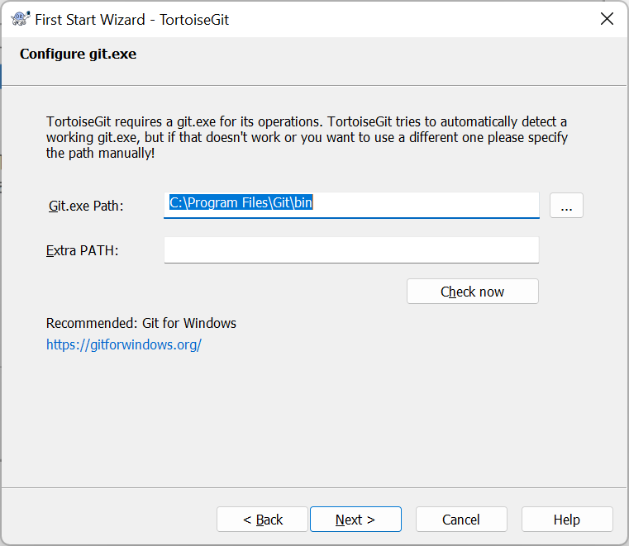Image resolution: width=629 pixels, height=546 pixels.
Task: Click the Extra PATH input field
Action: point(351,250)
